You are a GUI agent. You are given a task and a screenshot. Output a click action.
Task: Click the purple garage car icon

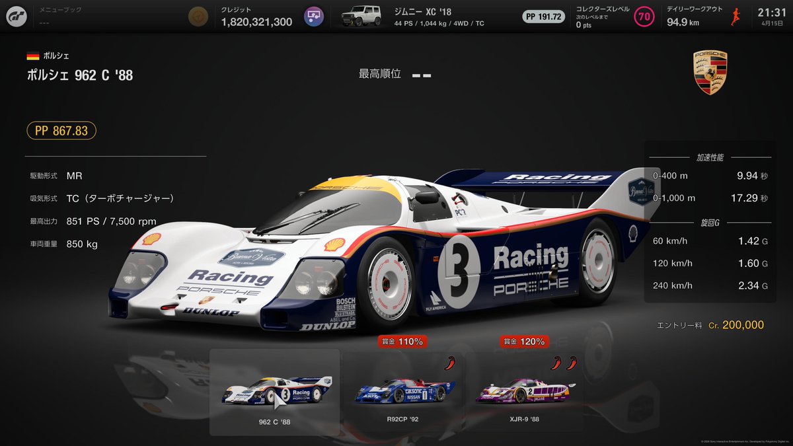click(313, 17)
